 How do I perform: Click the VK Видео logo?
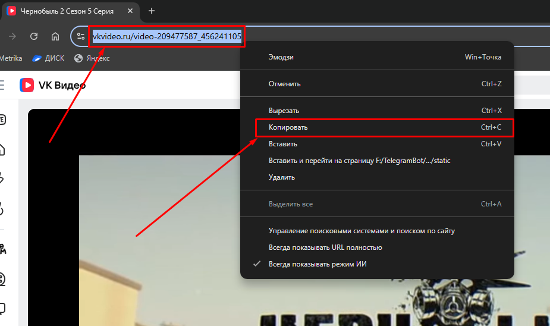coord(53,85)
